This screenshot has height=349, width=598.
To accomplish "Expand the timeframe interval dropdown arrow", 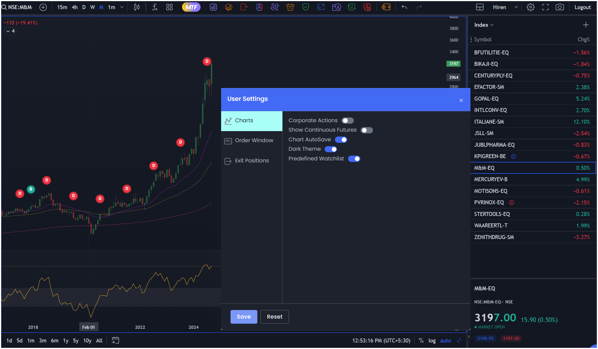I will click(122, 7).
